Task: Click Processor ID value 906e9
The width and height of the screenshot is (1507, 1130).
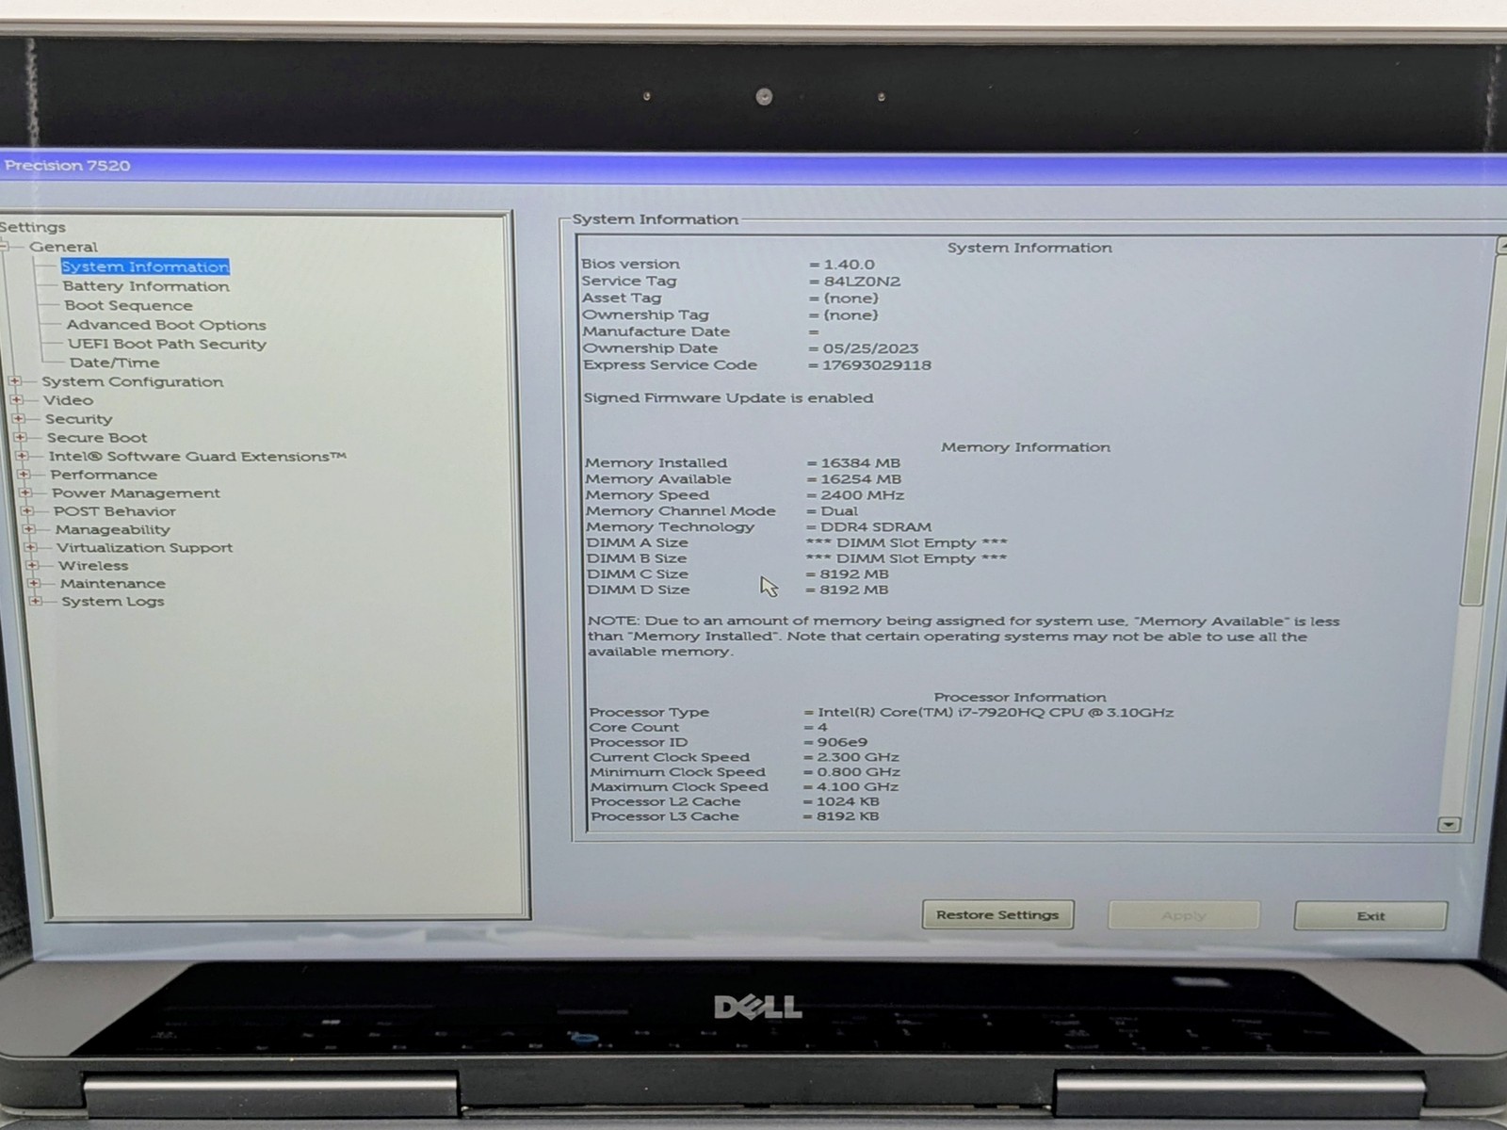Action: tap(842, 742)
